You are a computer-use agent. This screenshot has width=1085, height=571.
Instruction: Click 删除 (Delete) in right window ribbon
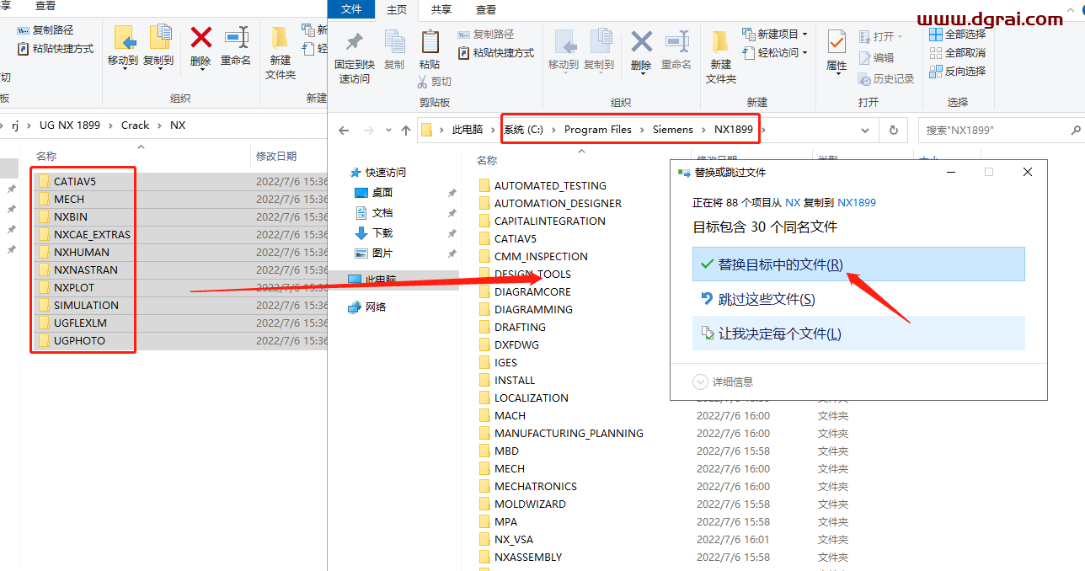tap(641, 51)
